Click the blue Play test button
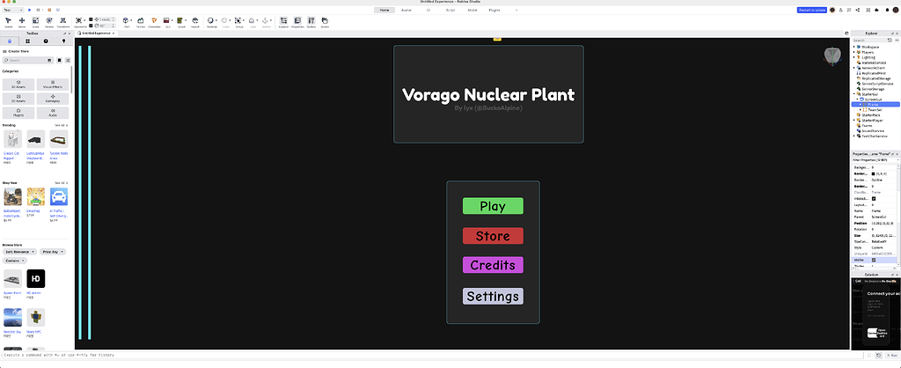The width and height of the screenshot is (901, 368). point(29,10)
